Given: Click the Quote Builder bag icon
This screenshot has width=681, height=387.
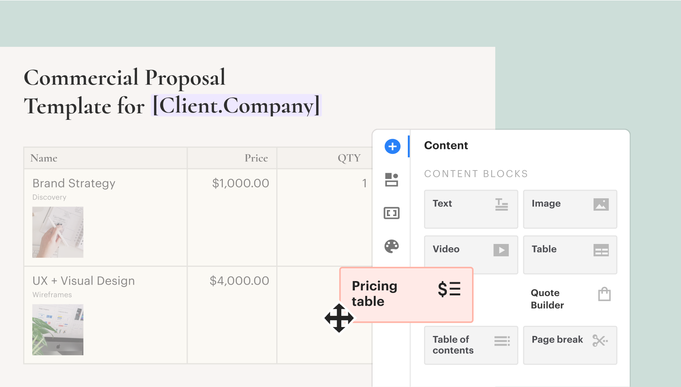Looking at the screenshot, I should 604,294.
